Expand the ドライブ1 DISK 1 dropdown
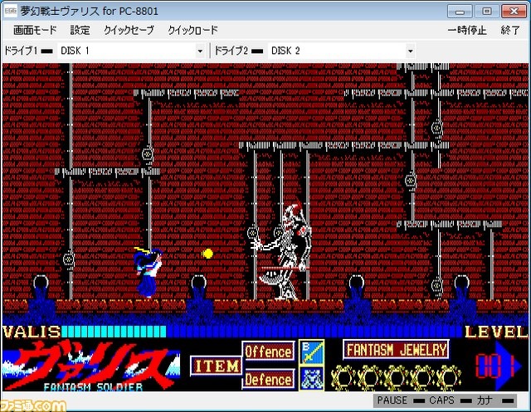The height and width of the screenshot is (412, 531). [x=199, y=51]
